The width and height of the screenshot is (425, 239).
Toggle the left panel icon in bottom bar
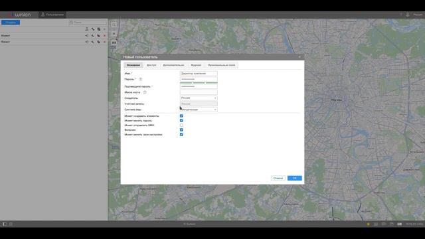[5, 224]
